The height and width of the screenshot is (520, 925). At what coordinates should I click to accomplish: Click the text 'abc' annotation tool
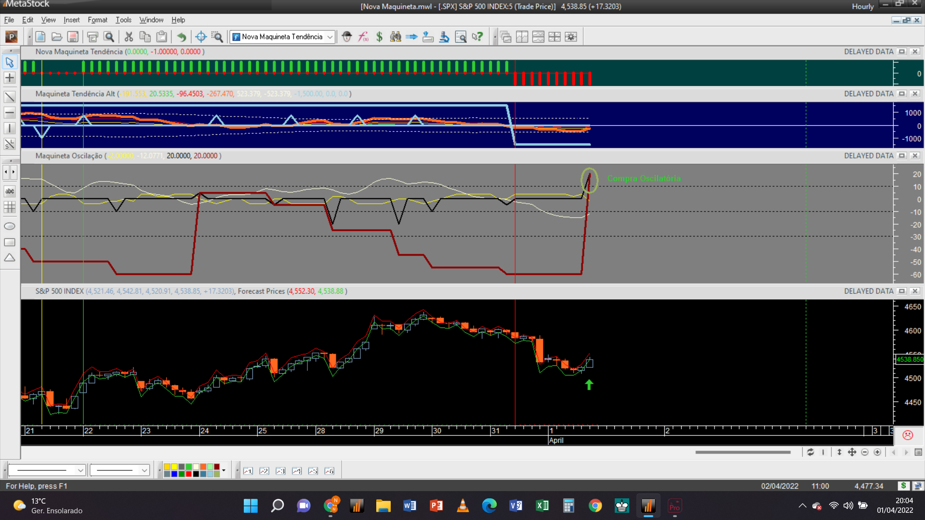click(x=10, y=192)
